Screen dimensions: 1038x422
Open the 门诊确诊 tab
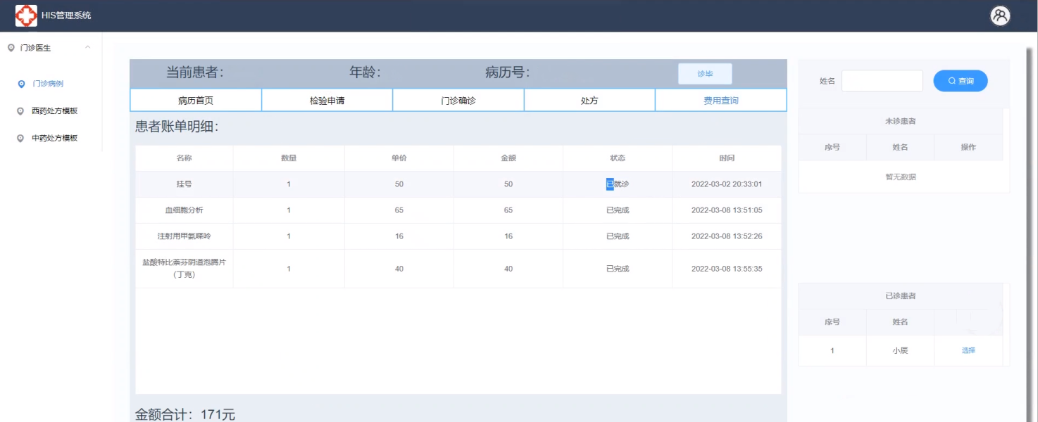tap(458, 101)
